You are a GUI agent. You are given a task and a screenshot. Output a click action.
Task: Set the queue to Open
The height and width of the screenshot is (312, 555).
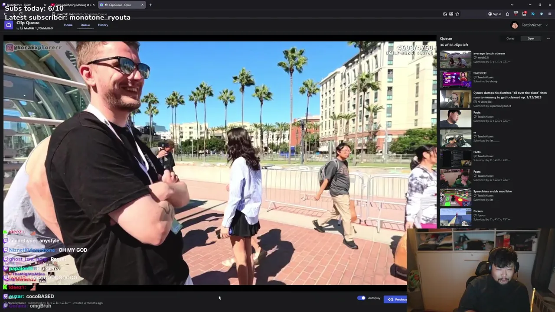531,39
